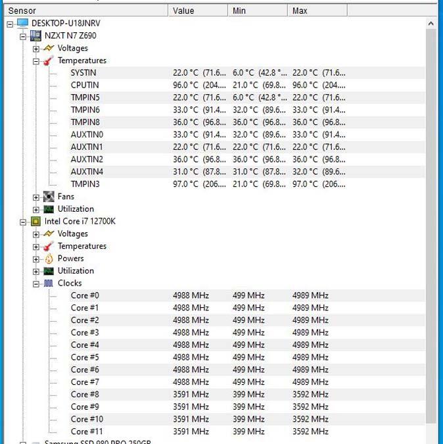Click the Max column header
This screenshot has height=444, width=443.
pyautogui.click(x=317, y=11)
